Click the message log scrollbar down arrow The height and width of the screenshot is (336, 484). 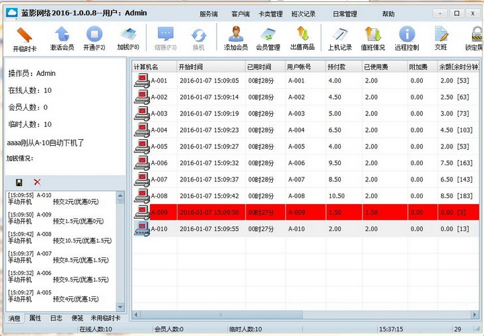121,308
